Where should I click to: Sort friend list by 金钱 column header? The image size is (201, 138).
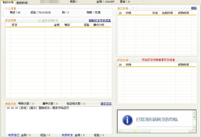pyautogui.click(x=53, y=25)
